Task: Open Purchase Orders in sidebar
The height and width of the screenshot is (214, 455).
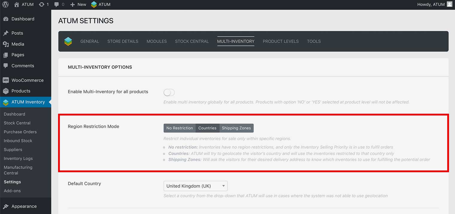Action: pyautogui.click(x=20, y=132)
